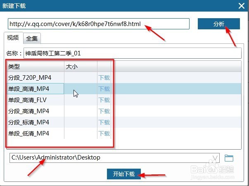Screen dimensions: 249x186
Task: Close the 新建下载 dialog
Action: (242, 6)
